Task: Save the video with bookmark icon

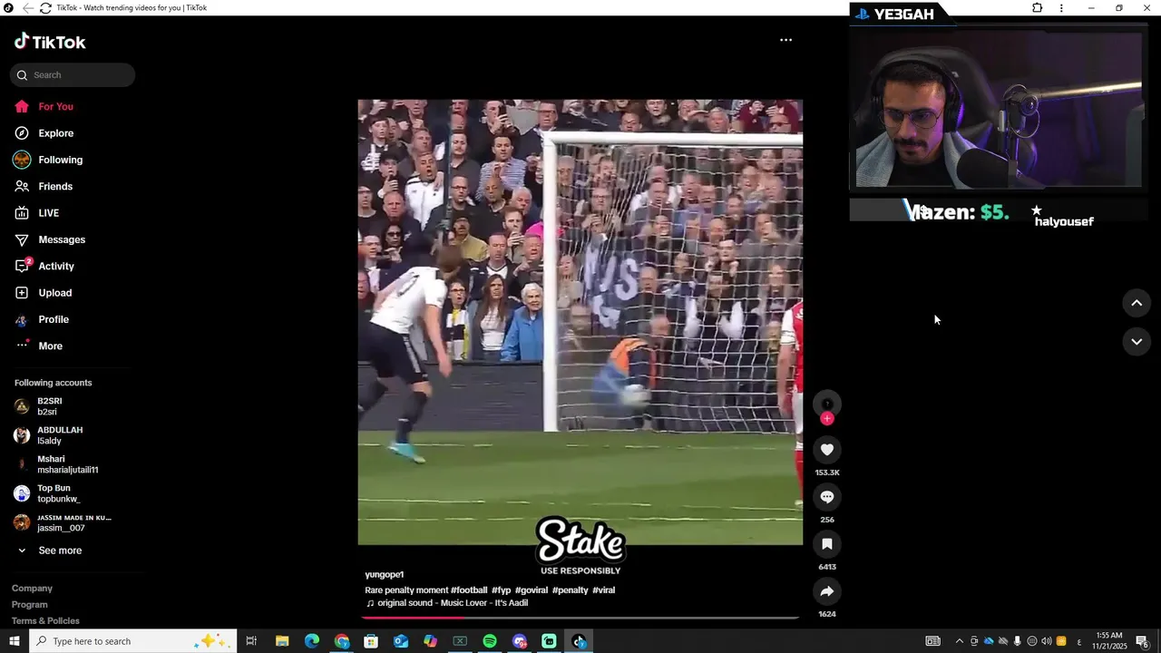Action: (x=827, y=544)
